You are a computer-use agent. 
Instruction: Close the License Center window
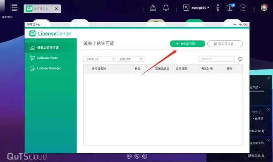[x=245, y=25]
